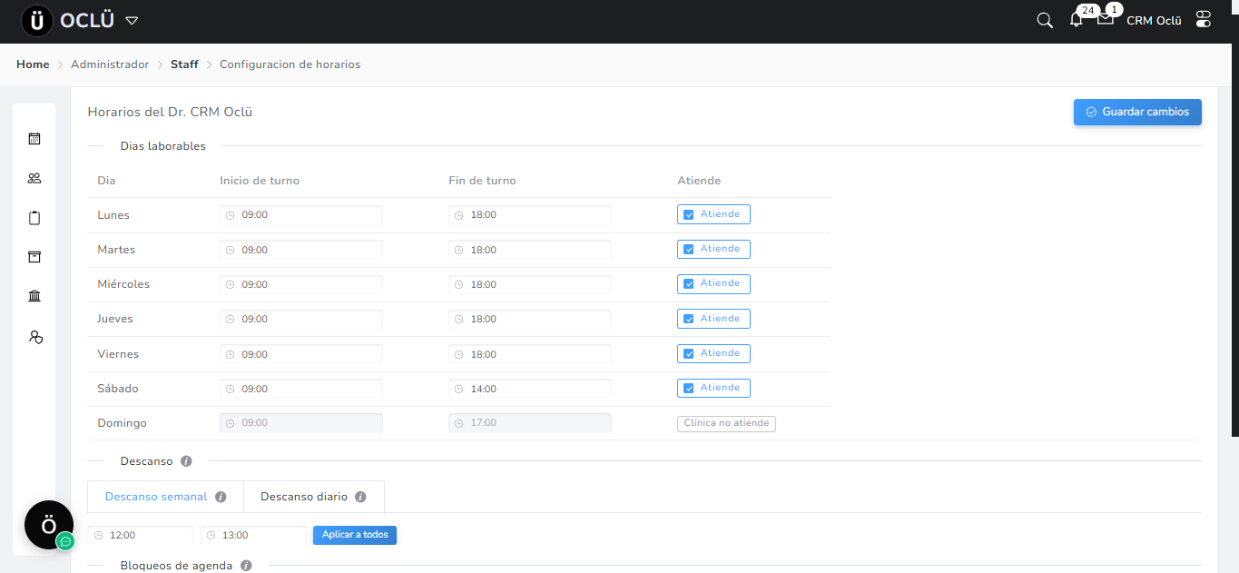1239x573 pixels.
Task: Open Jueves end time picker
Action: click(x=530, y=319)
